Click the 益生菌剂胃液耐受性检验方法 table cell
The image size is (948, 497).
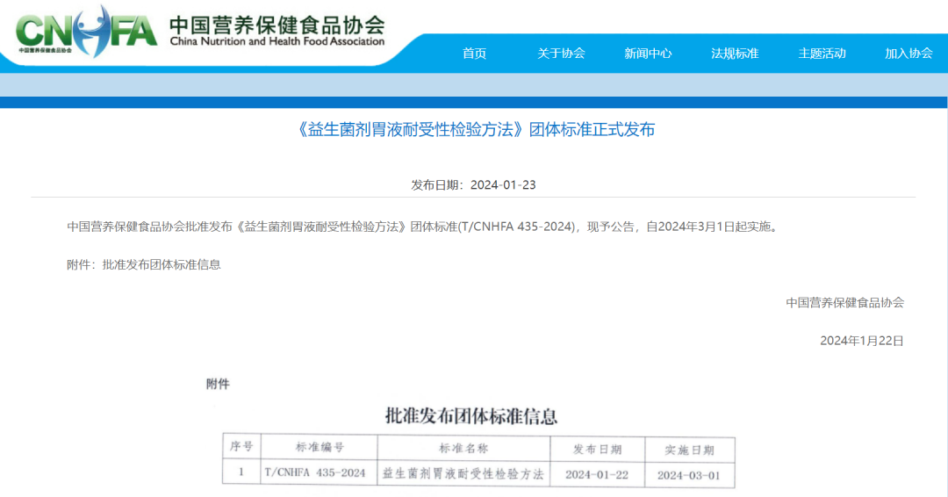coord(463,473)
